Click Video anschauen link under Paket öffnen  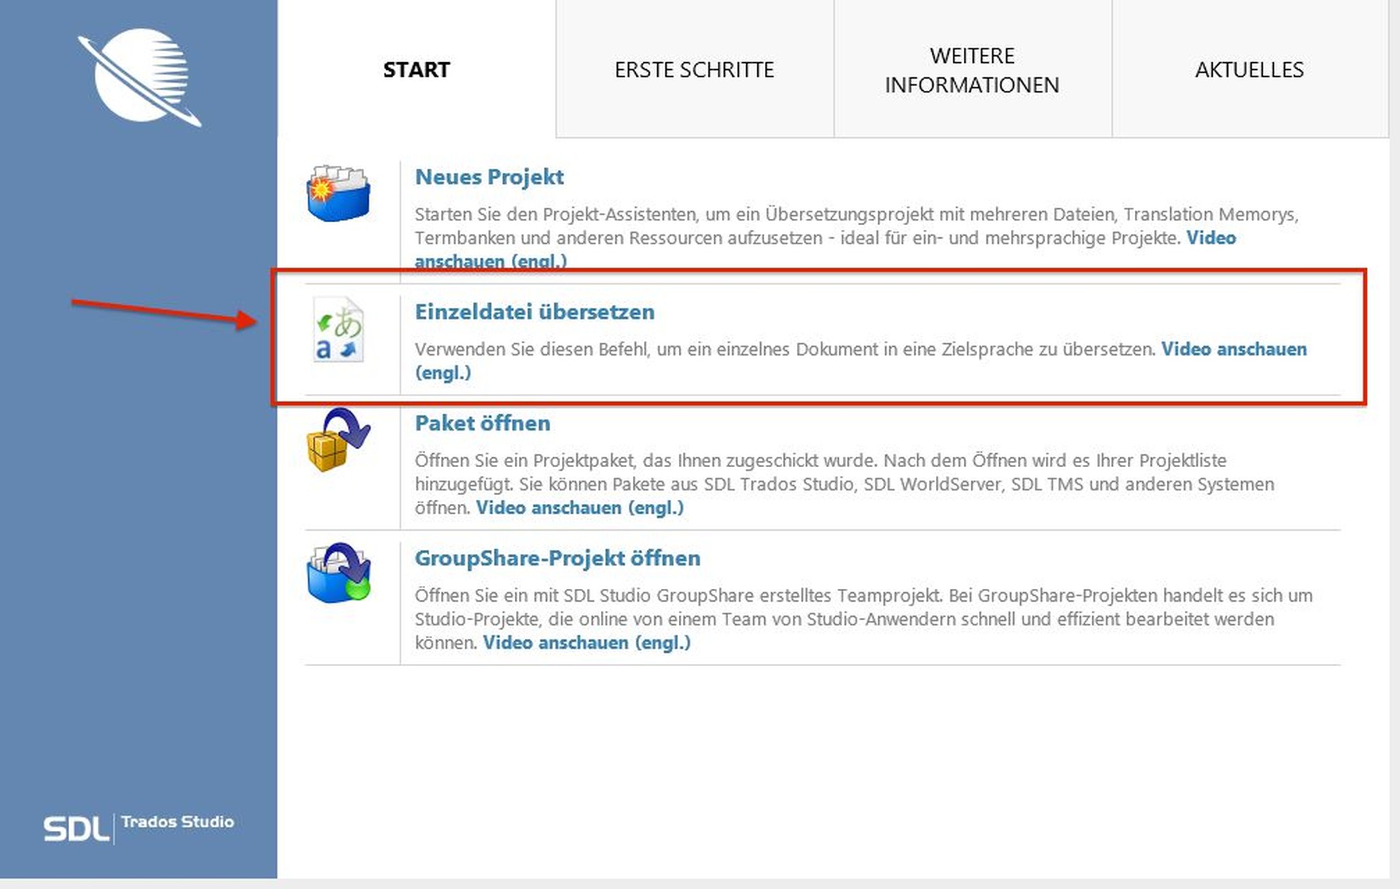579,508
